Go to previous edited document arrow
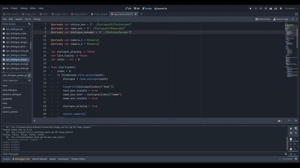 (x=292, y=19)
